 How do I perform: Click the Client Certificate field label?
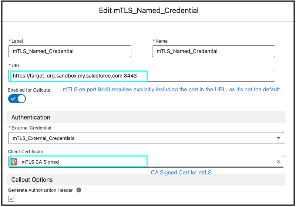click(x=26, y=152)
